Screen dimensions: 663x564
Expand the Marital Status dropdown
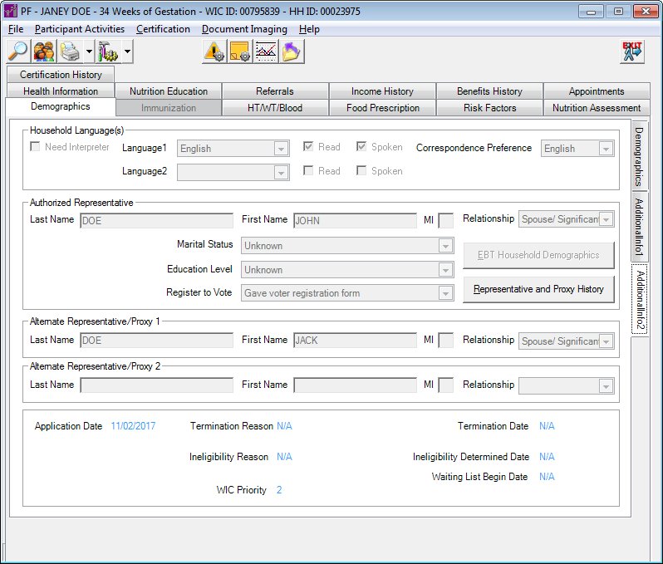click(446, 246)
